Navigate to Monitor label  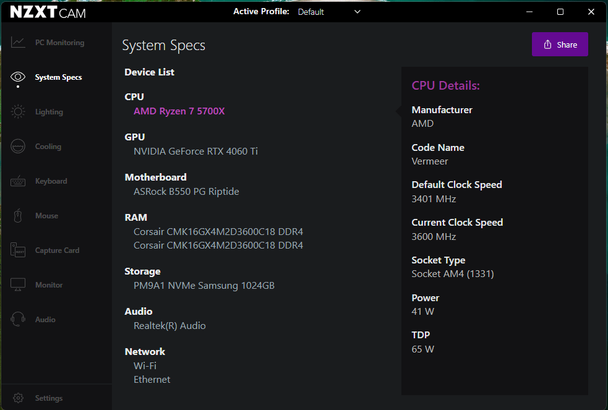click(x=49, y=285)
